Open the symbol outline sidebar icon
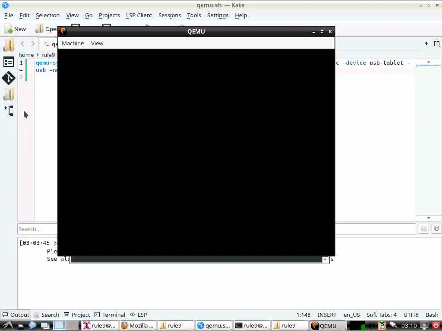This screenshot has width=442, height=331. click(9, 111)
